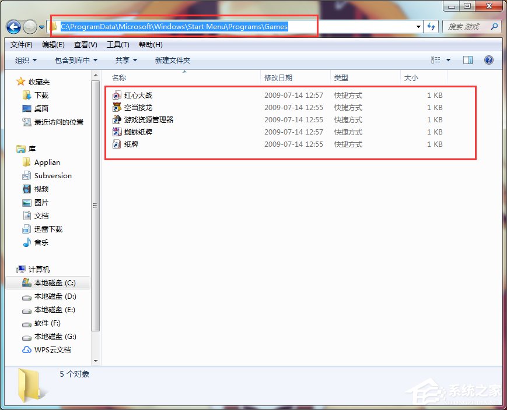Select the 纸牌 shortcut icon
Screen dimensions: 507x410
click(117, 144)
